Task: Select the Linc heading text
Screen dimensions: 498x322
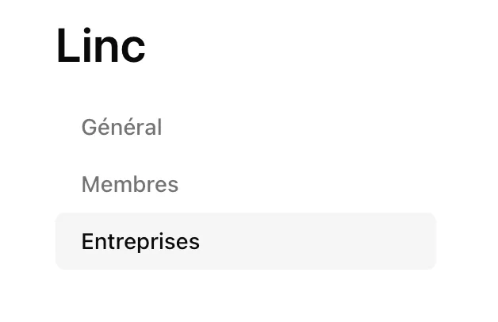Action: click(x=101, y=45)
